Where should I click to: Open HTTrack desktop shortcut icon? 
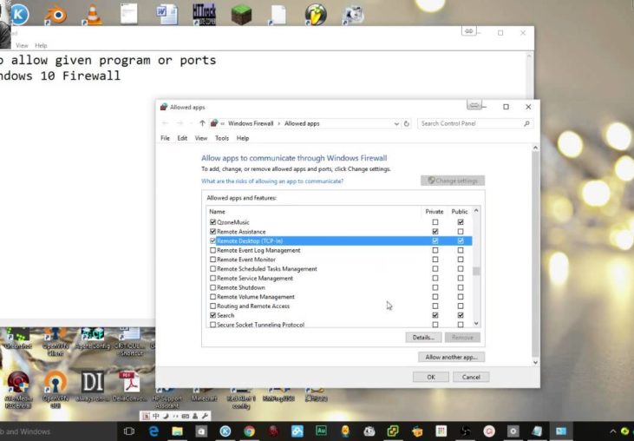pyautogui.click(x=204, y=15)
